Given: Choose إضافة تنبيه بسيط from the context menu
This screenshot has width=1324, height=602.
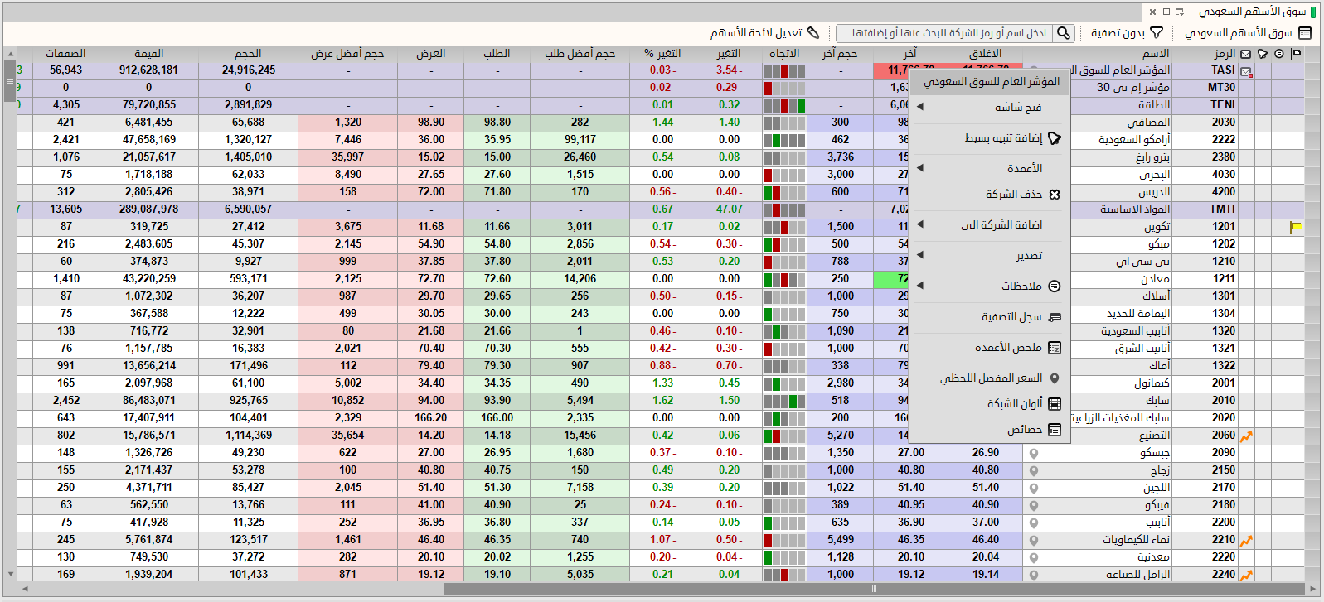Looking at the screenshot, I should click(x=989, y=138).
